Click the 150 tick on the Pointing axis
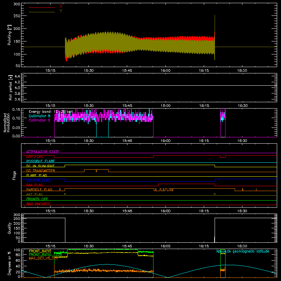 pos(17,41)
